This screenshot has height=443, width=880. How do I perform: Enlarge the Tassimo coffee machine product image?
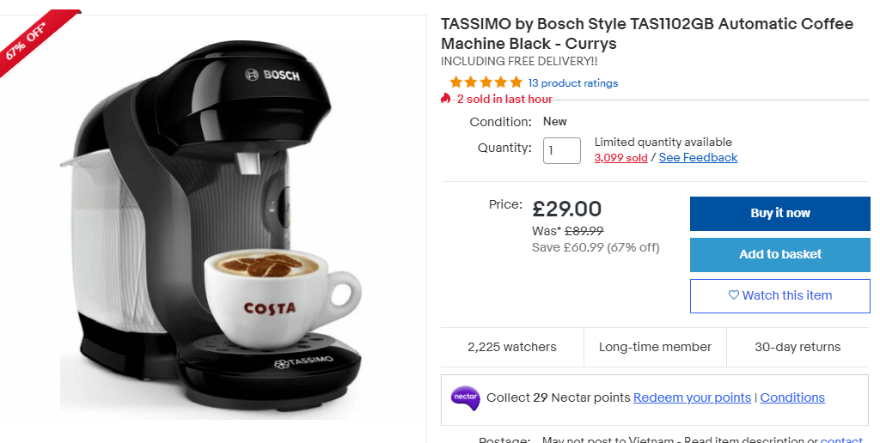tap(215, 223)
